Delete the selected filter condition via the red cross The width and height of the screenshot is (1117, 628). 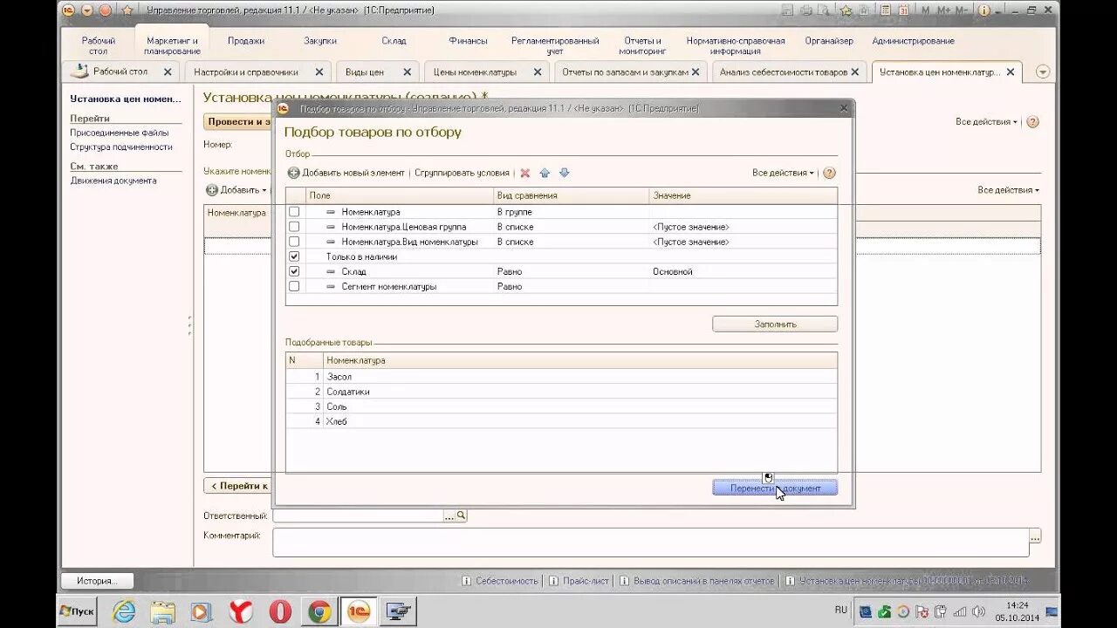pyautogui.click(x=525, y=173)
